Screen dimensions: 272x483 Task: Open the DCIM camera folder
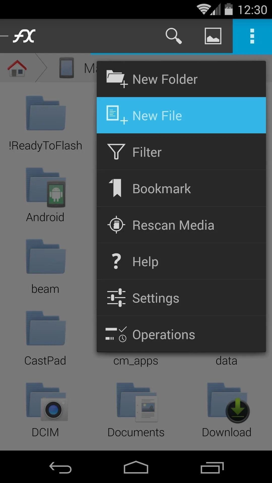pyautogui.click(x=45, y=410)
